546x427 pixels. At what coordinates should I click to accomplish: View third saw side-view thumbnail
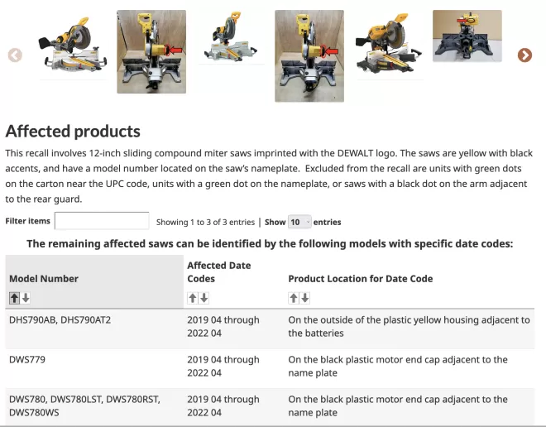231,37
